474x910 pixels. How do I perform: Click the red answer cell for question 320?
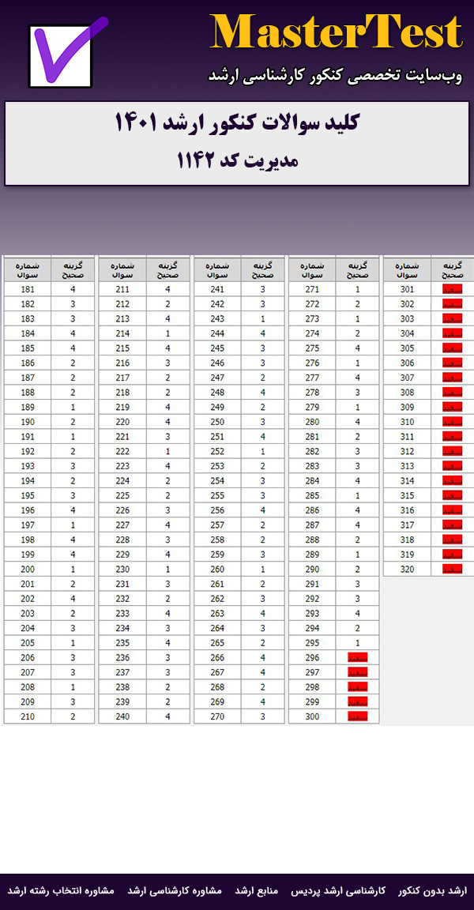452,569
